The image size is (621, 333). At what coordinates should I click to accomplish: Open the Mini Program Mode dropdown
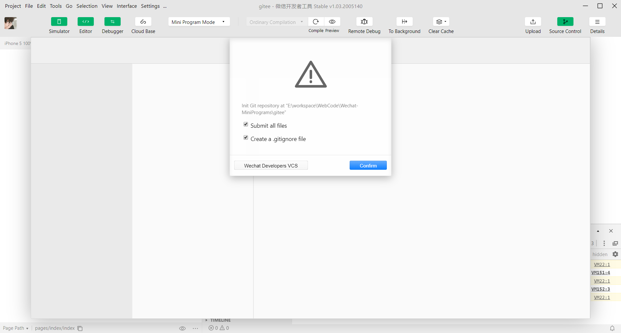[x=199, y=22]
